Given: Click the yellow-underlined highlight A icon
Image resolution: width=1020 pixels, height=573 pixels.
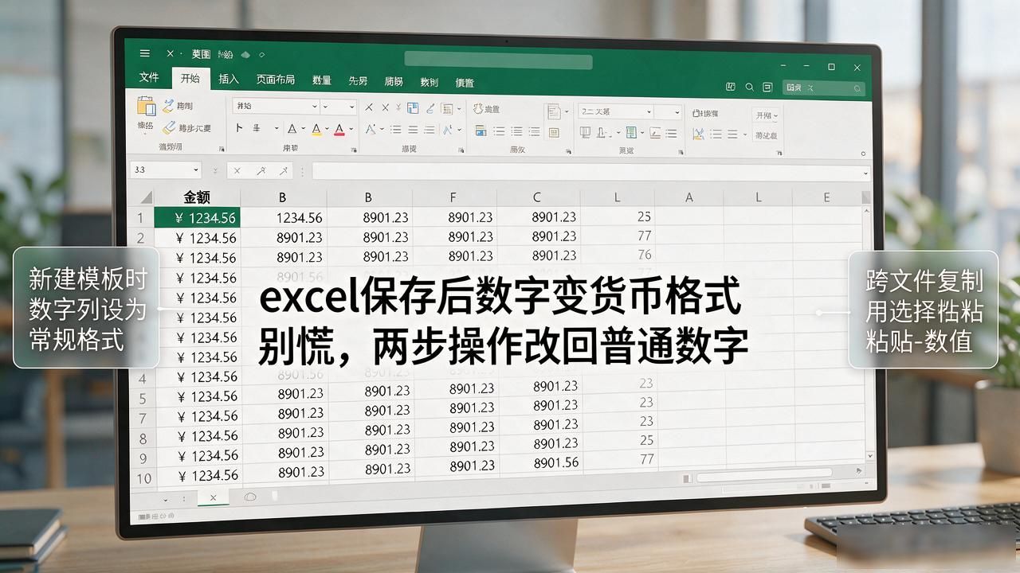Looking at the screenshot, I should [x=316, y=129].
